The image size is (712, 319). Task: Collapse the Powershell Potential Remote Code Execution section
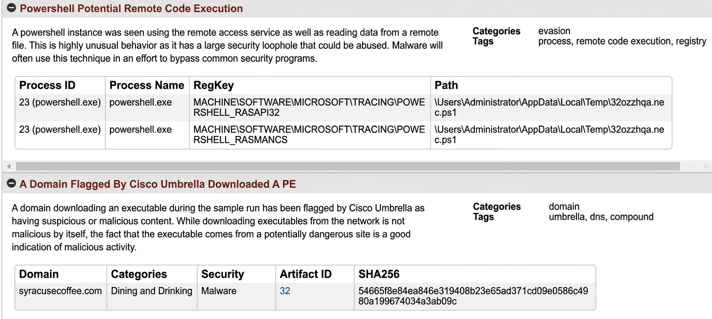coord(12,8)
